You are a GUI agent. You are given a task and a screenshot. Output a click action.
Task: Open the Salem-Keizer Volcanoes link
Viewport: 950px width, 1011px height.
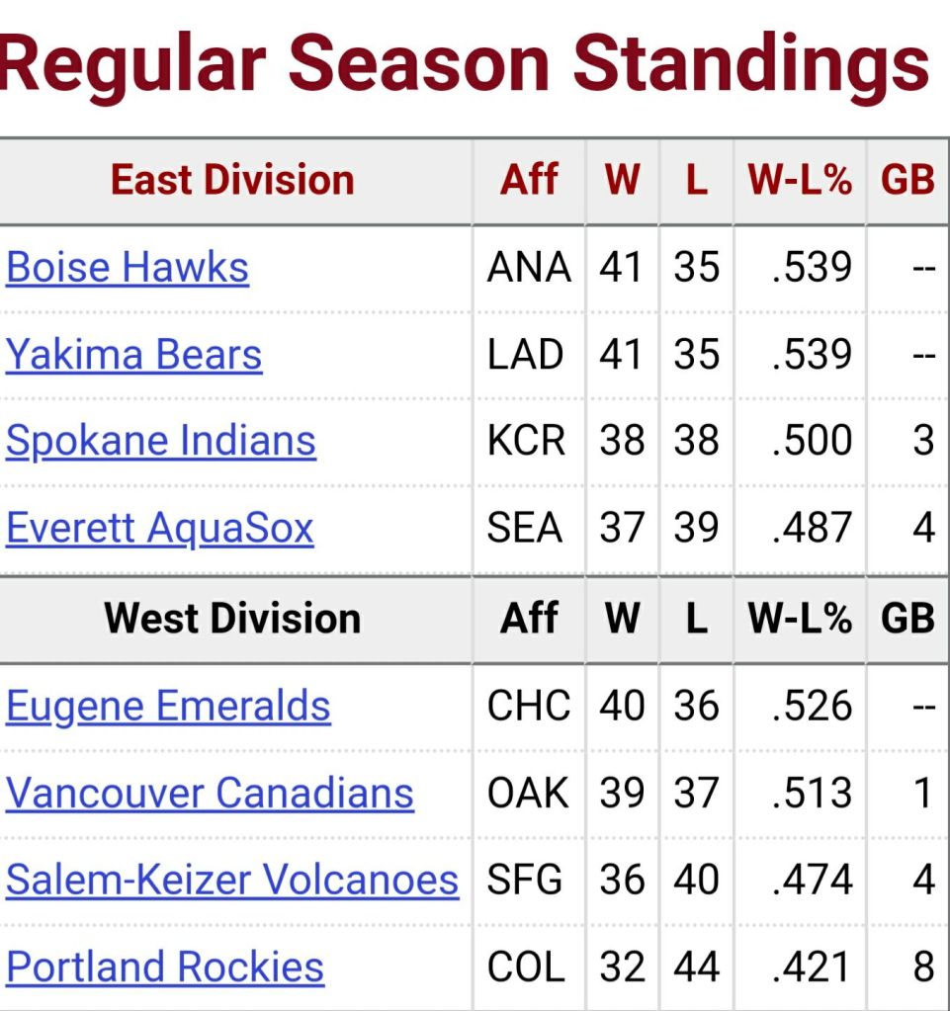click(232, 880)
